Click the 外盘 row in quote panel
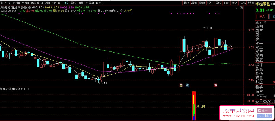This screenshot has height=121, width=275. (265, 82)
